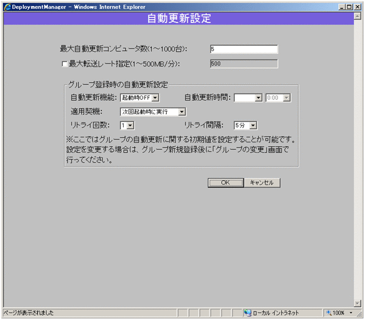
Task: Click the ページが表示されました status text
Action: point(29,313)
